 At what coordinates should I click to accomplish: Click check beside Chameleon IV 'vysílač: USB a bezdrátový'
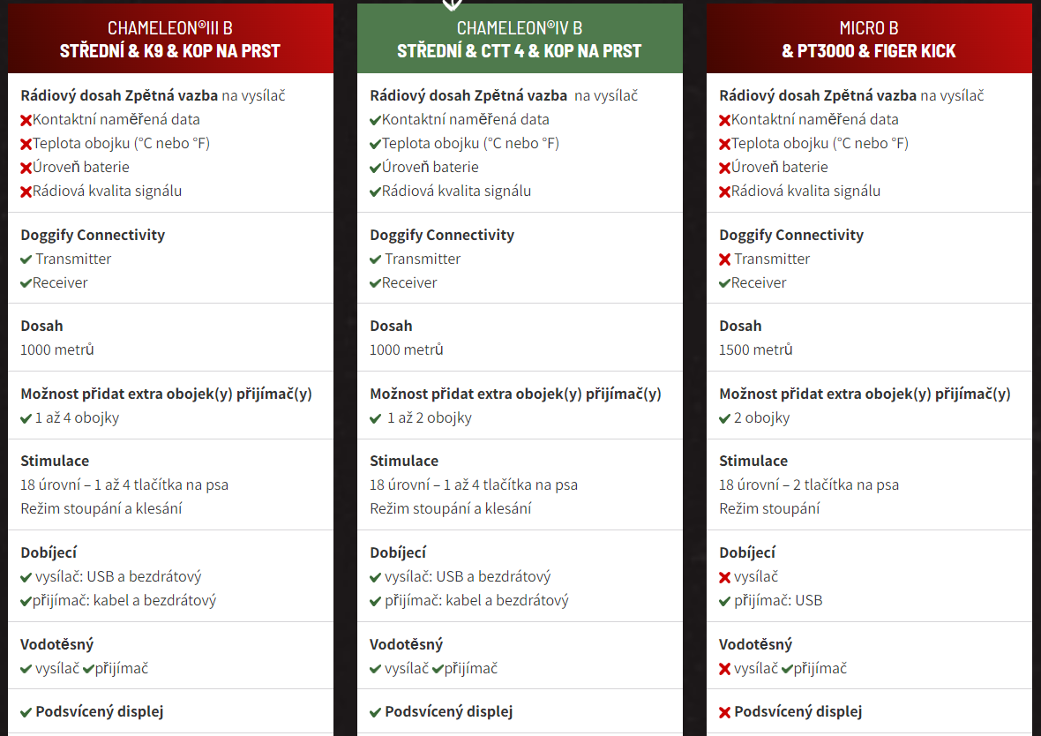[x=375, y=577]
